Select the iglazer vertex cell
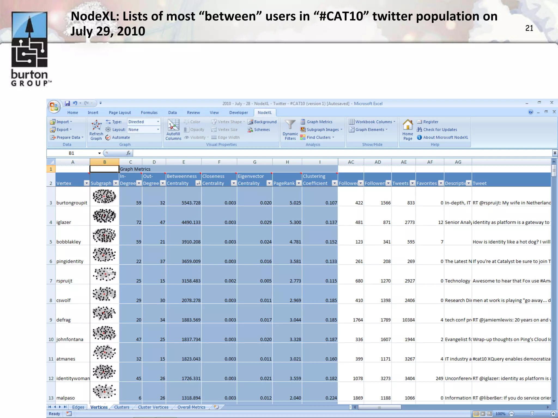Image resolution: width=558 pixels, height=418 pixels. point(72,216)
